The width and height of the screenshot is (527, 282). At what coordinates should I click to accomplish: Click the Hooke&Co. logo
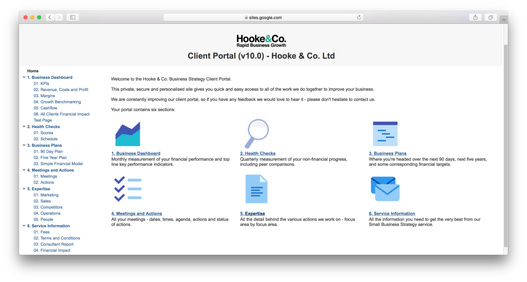click(261, 41)
